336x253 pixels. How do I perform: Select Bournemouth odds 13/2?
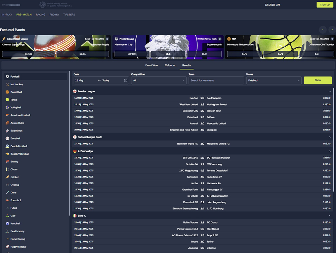click(204, 54)
